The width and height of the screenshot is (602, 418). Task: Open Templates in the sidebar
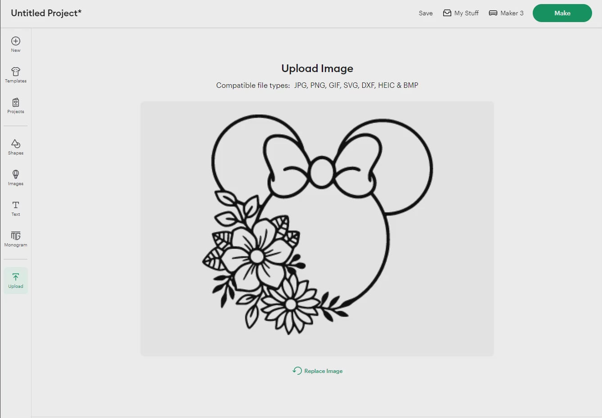(x=16, y=75)
